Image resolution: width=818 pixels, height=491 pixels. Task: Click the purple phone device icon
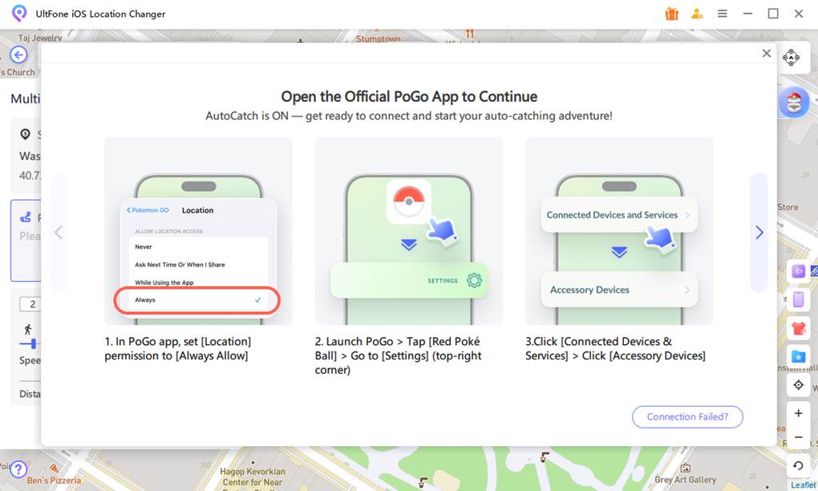[798, 299]
